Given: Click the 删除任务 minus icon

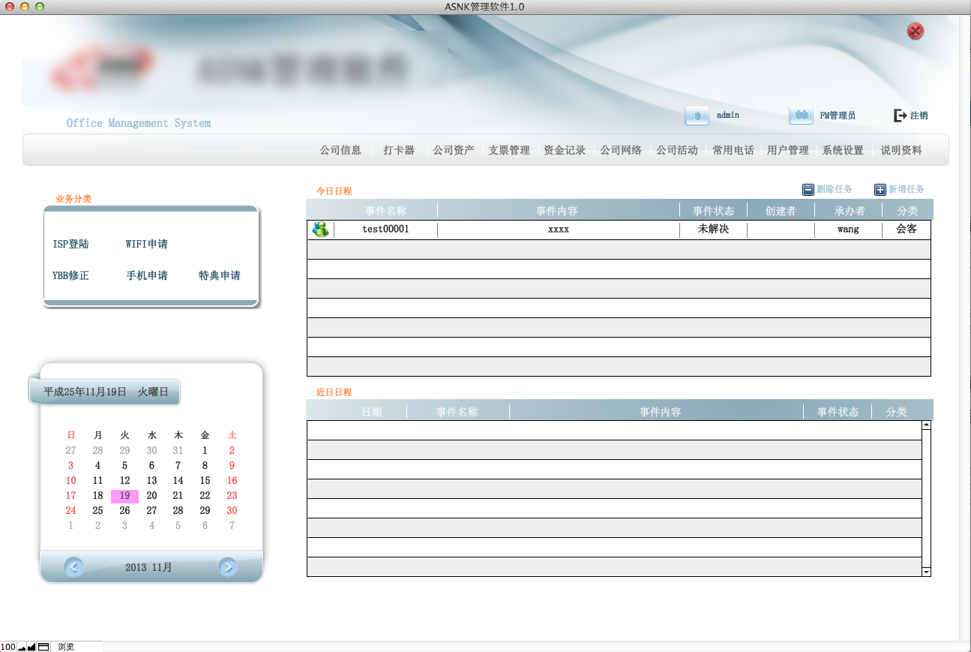Looking at the screenshot, I should click(x=808, y=190).
